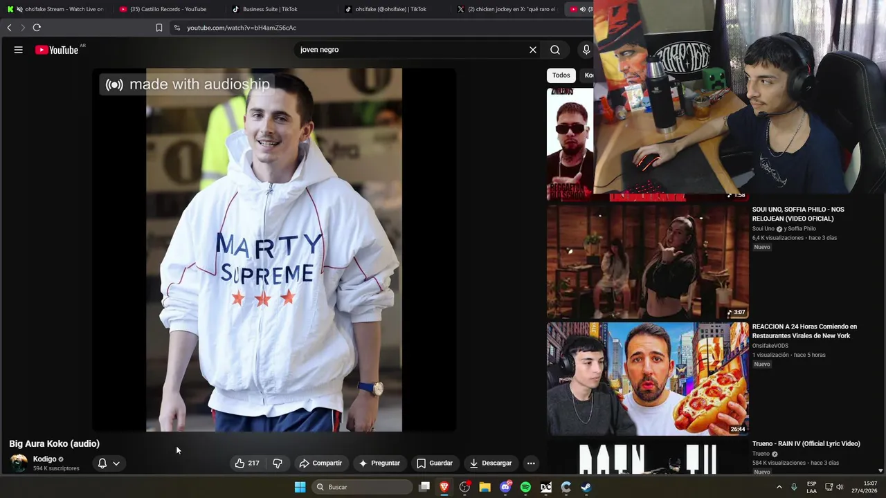Open Brave browser from the taskbar
The height and width of the screenshot is (498, 886).
444,487
